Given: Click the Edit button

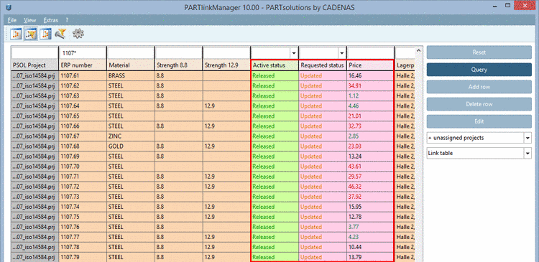Looking at the screenshot, I should pos(479,121).
